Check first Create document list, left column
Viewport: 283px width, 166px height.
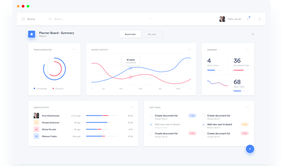click(x=151, y=115)
